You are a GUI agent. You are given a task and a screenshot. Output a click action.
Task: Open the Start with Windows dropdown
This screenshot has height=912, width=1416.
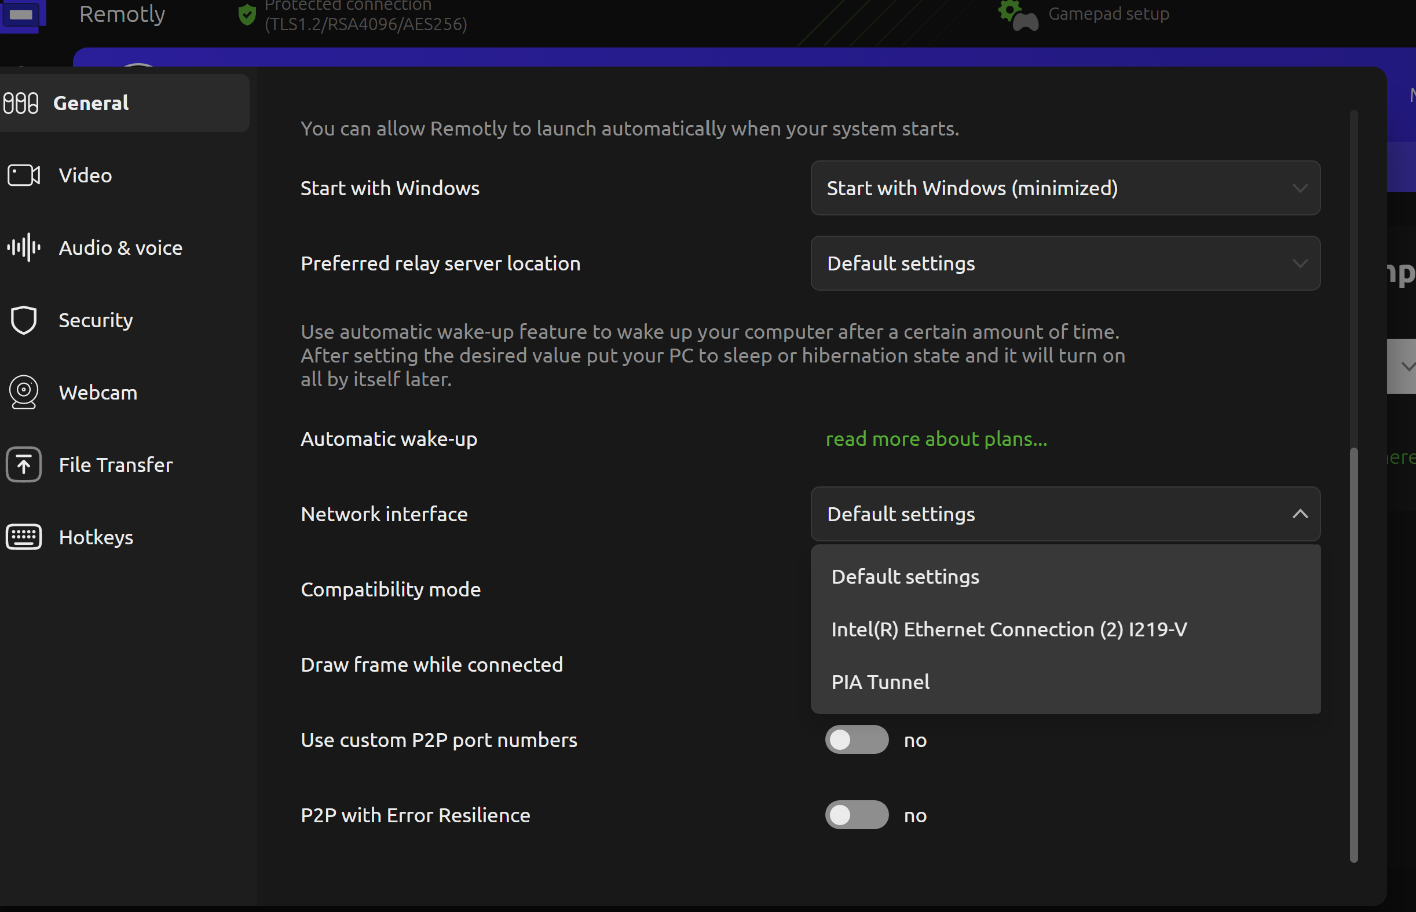(x=1066, y=188)
